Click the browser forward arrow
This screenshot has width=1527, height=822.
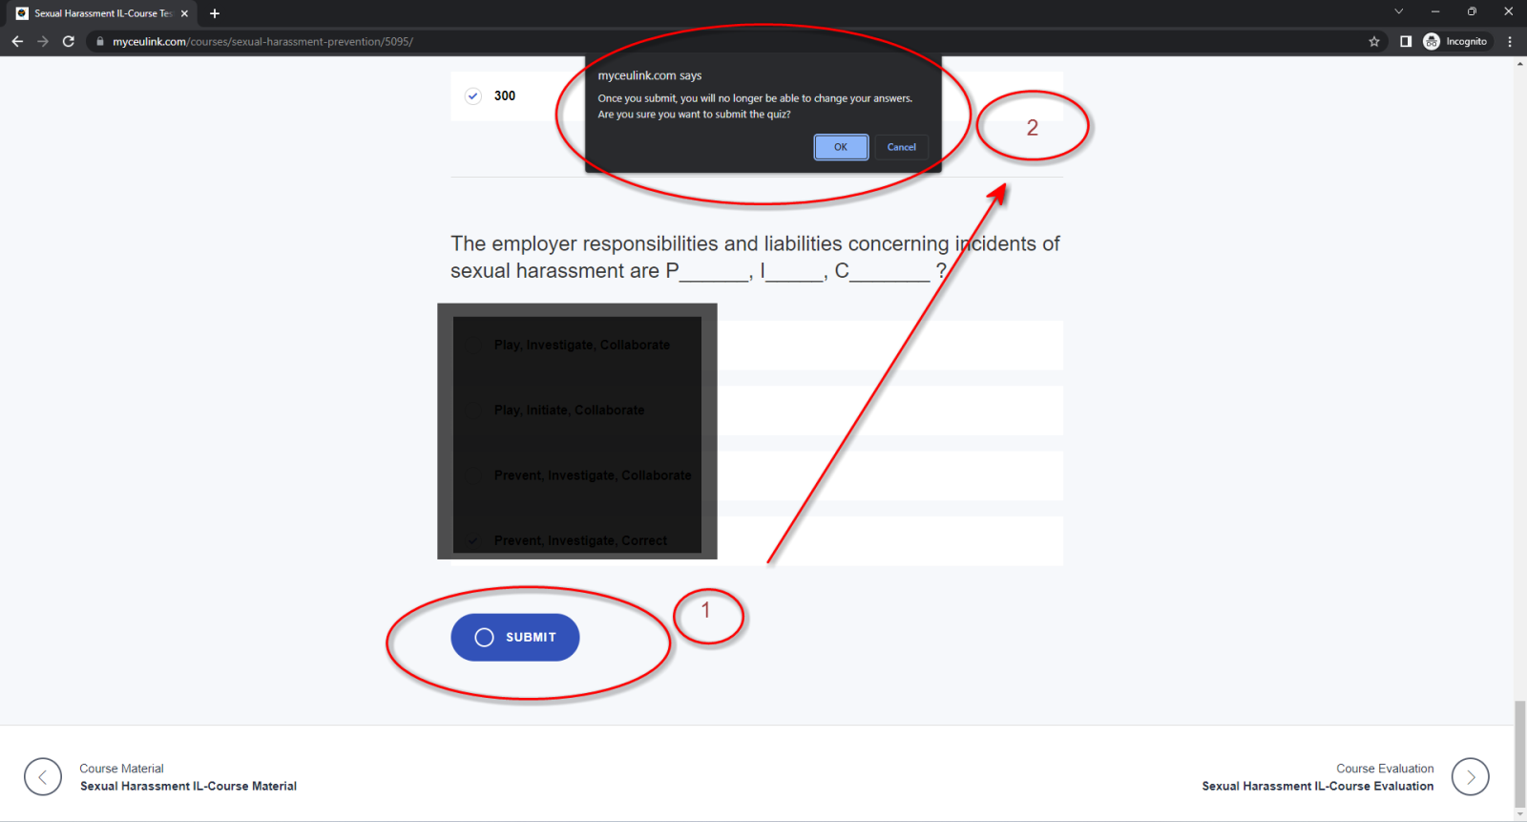pyautogui.click(x=43, y=41)
